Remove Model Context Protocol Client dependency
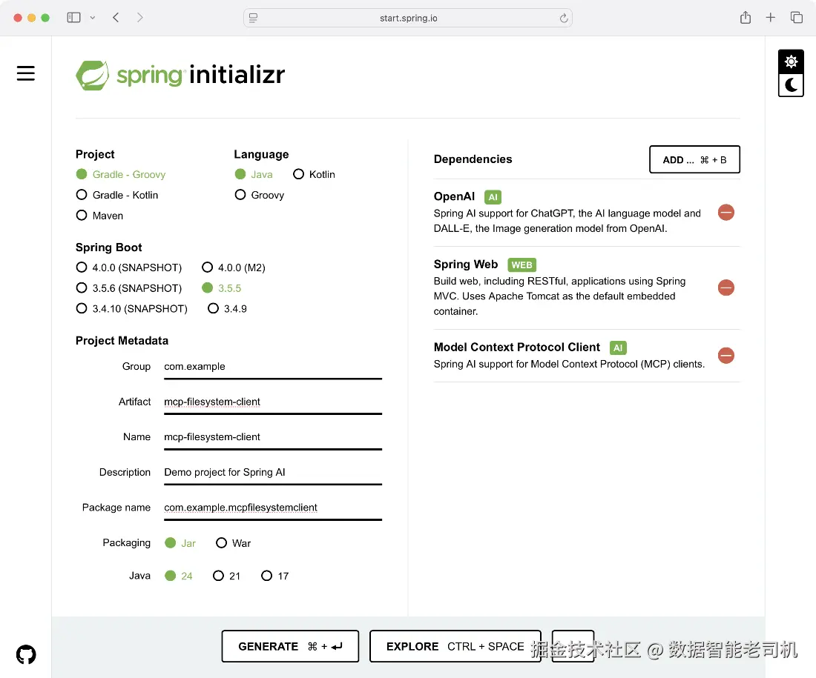Viewport: 816px width, 678px height. click(x=726, y=356)
